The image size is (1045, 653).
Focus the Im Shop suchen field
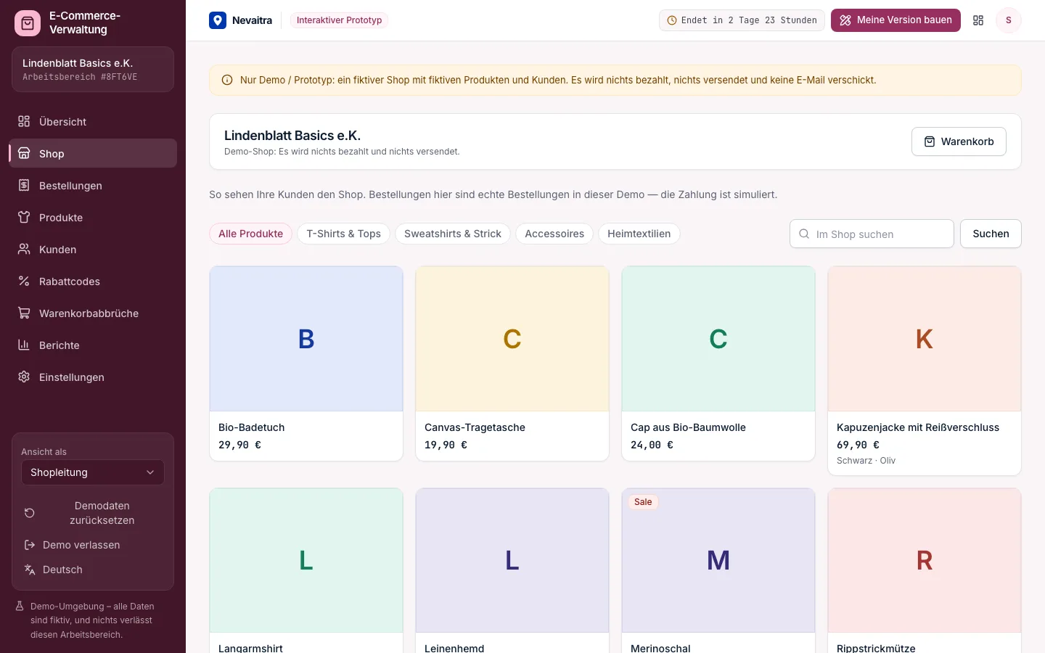[872, 234]
